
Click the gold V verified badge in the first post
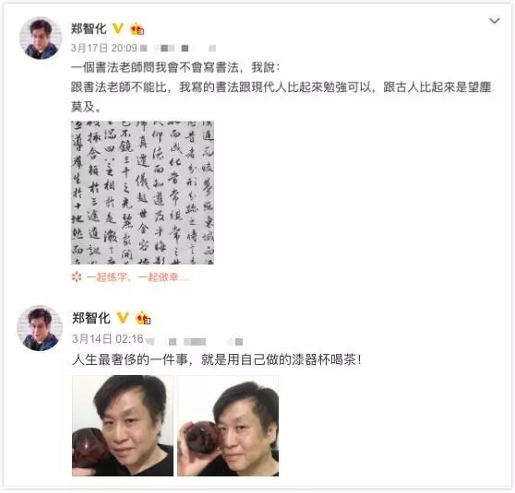(117, 29)
